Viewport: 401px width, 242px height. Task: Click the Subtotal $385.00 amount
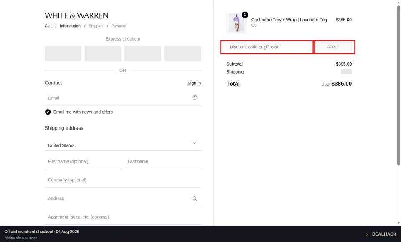(344, 64)
